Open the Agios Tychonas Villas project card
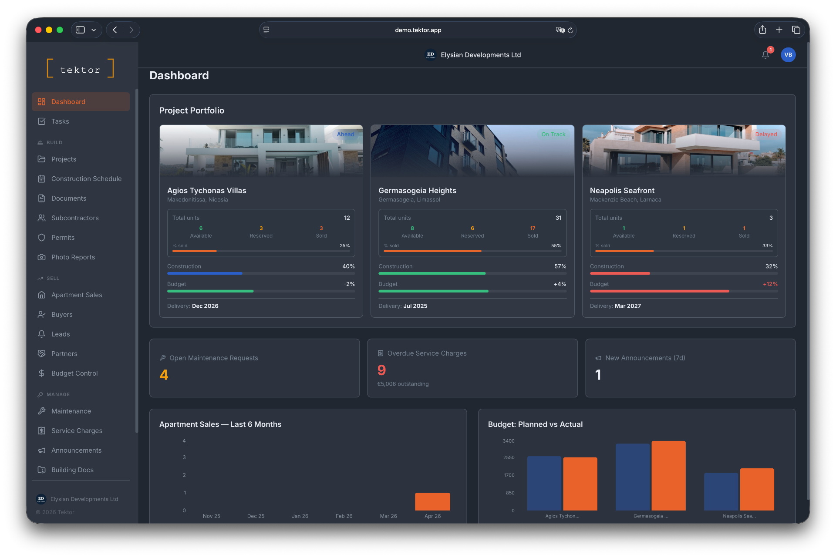The width and height of the screenshot is (836, 558). point(207,191)
